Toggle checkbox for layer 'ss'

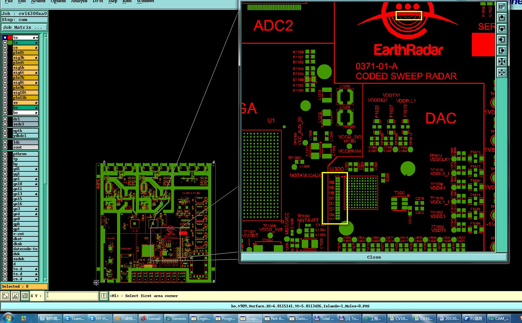[5, 103]
